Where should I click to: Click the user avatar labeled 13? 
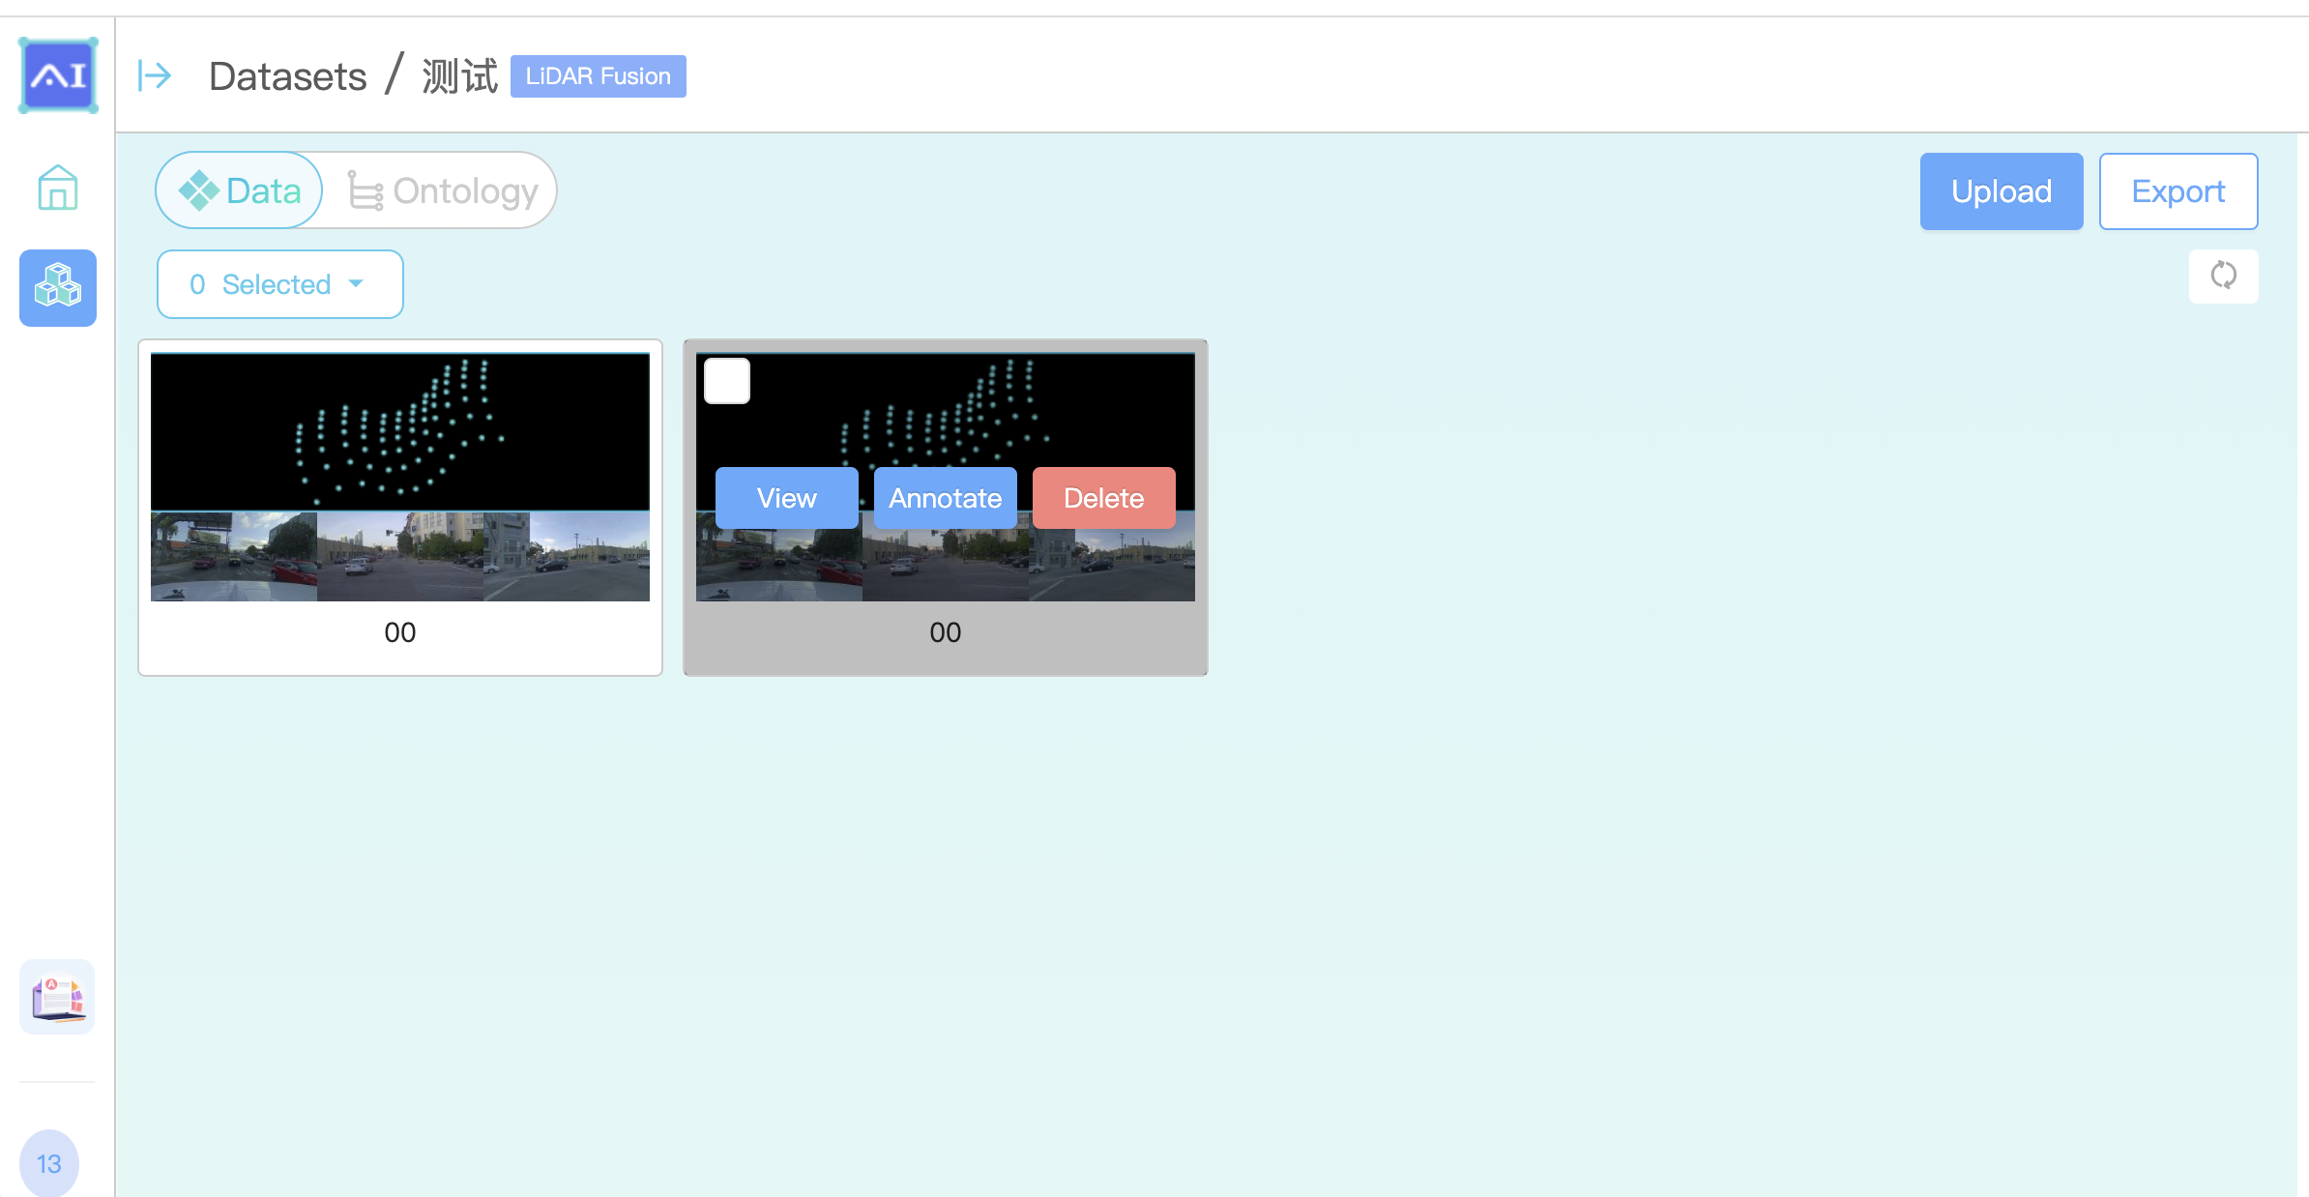pyautogui.click(x=49, y=1163)
